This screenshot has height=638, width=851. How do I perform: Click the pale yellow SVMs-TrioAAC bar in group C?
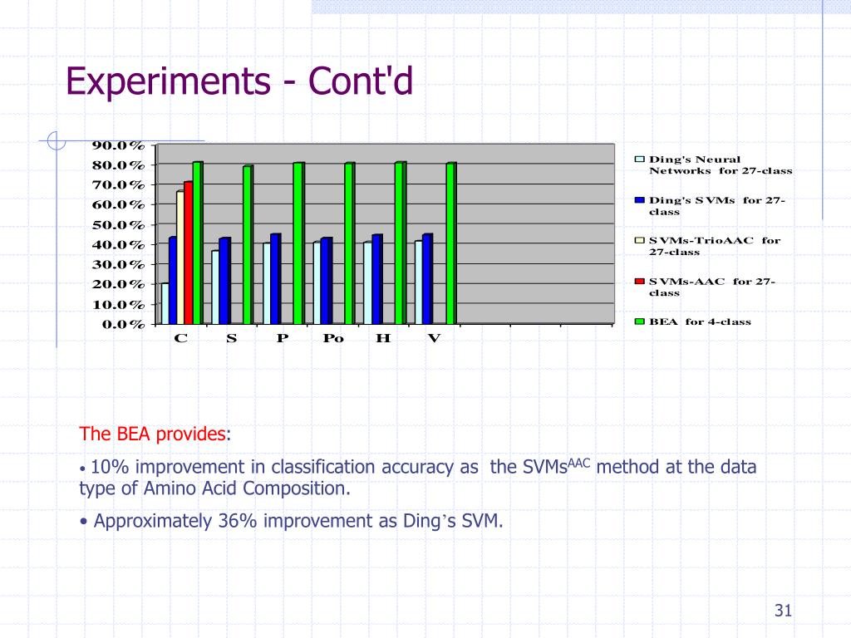click(x=180, y=258)
